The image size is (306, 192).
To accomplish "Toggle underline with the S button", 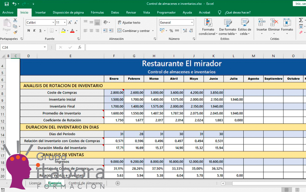I will tap(40, 31).
